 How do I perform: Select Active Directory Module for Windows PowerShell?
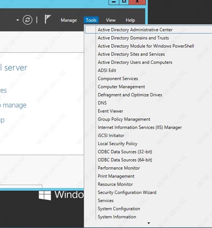pyautogui.click(x=146, y=46)
